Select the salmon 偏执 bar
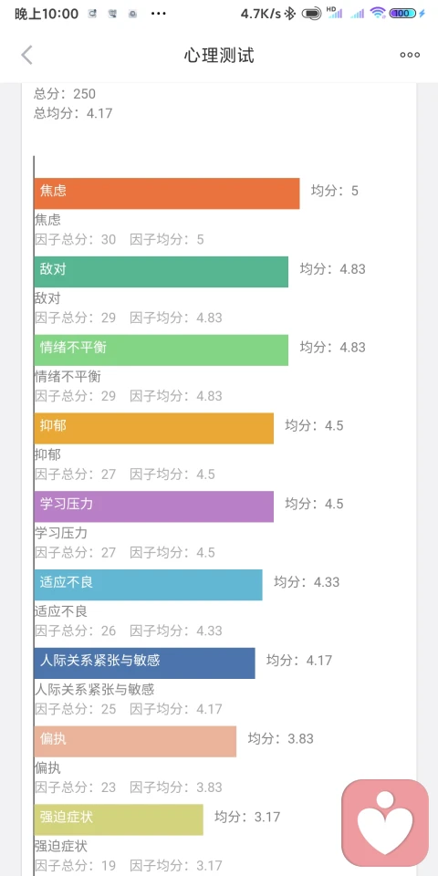 135,741
